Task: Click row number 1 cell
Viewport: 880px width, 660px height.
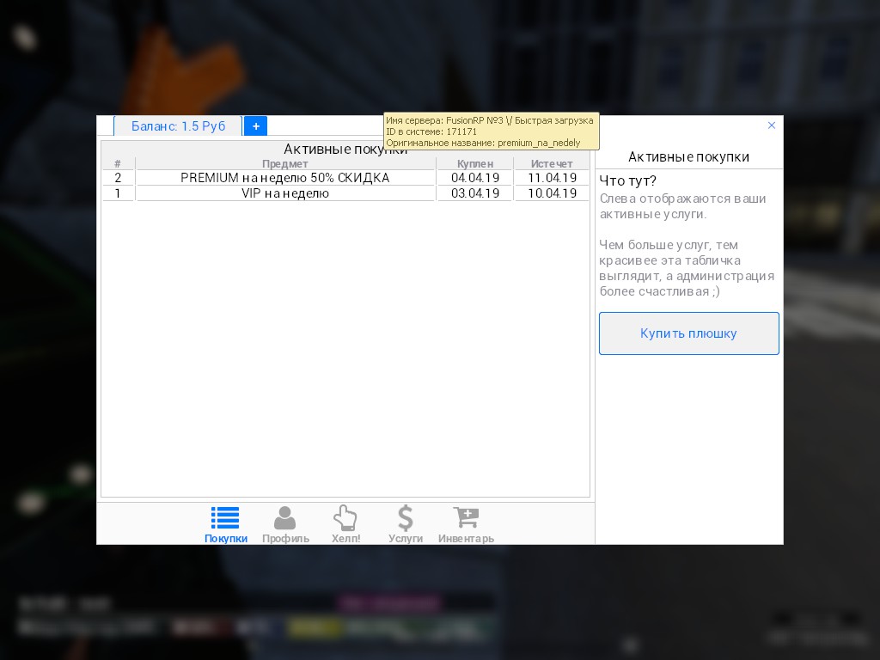Action: click(118, 193)
